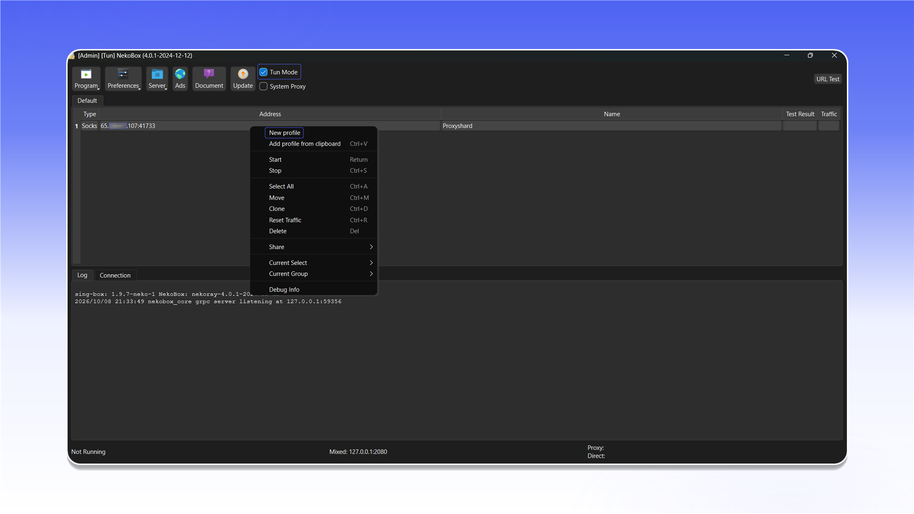This screenshot has height=514, width=914.
Task: Click Start in the context menu
Action: pyautogui.click(x=314, y=159)
